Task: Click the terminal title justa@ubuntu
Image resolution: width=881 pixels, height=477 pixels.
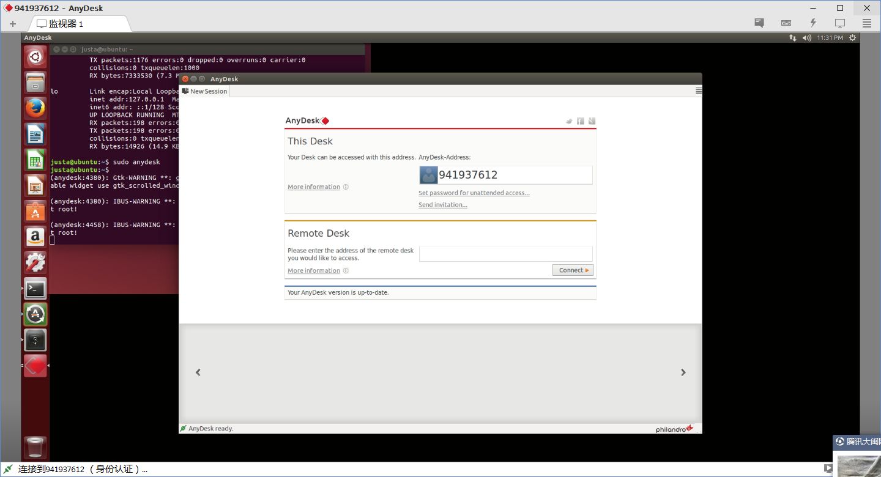Action: (x=107, y=49)
